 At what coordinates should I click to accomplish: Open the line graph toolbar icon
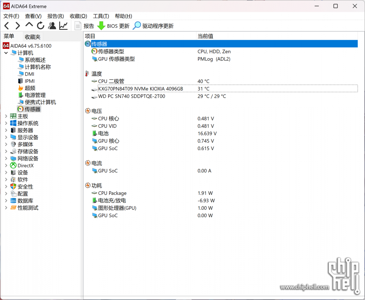click(63, 26)
